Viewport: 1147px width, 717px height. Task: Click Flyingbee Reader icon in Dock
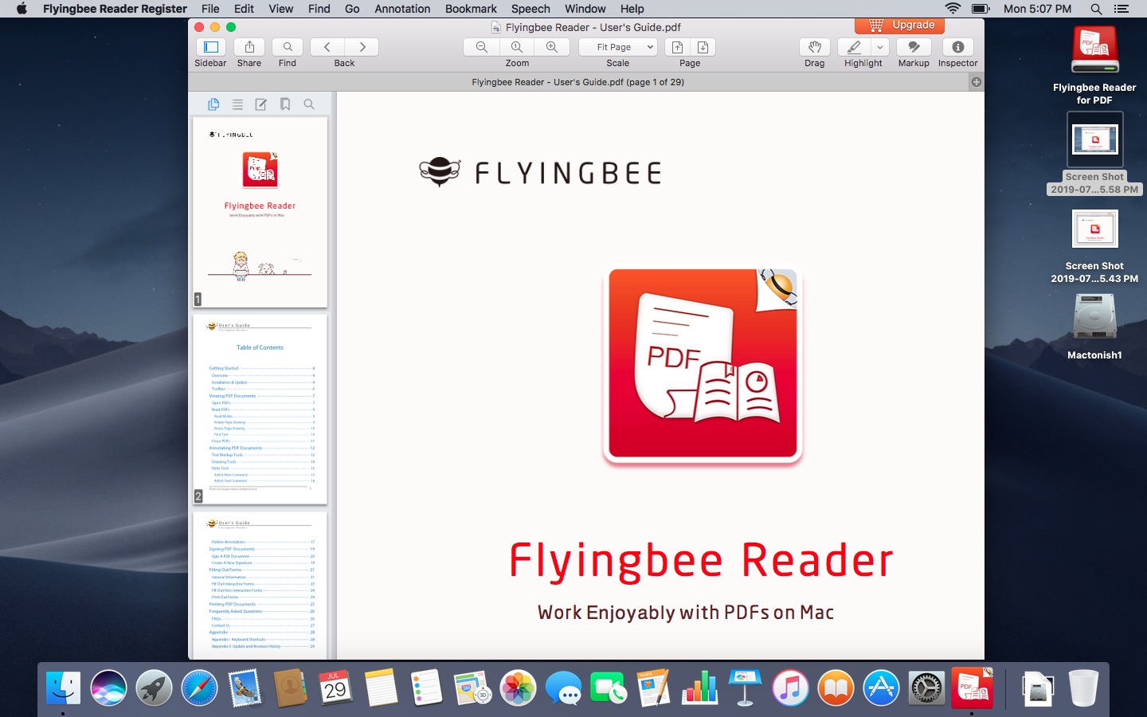(x=972, y=688)
